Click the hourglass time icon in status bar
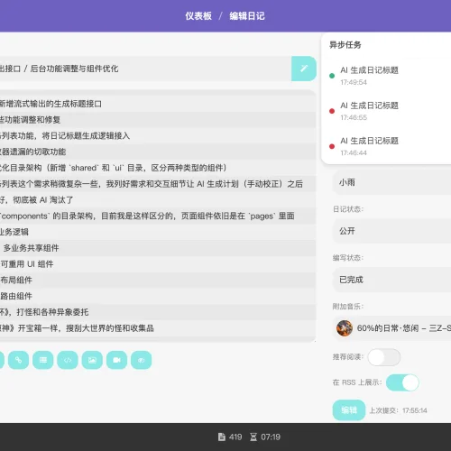 coord(253,437)
